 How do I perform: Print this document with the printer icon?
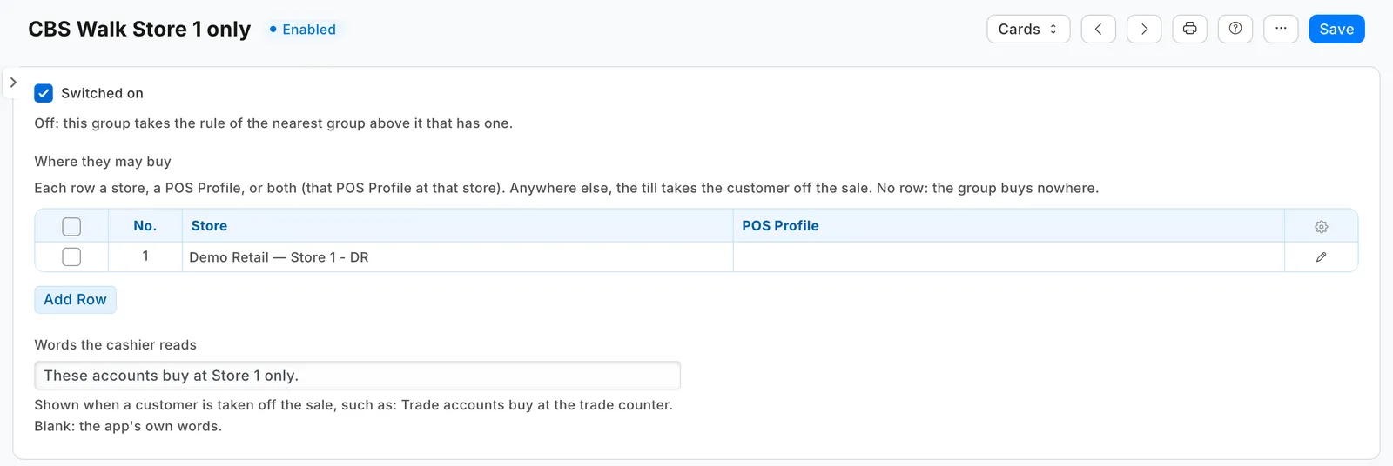pos(1189,29)
